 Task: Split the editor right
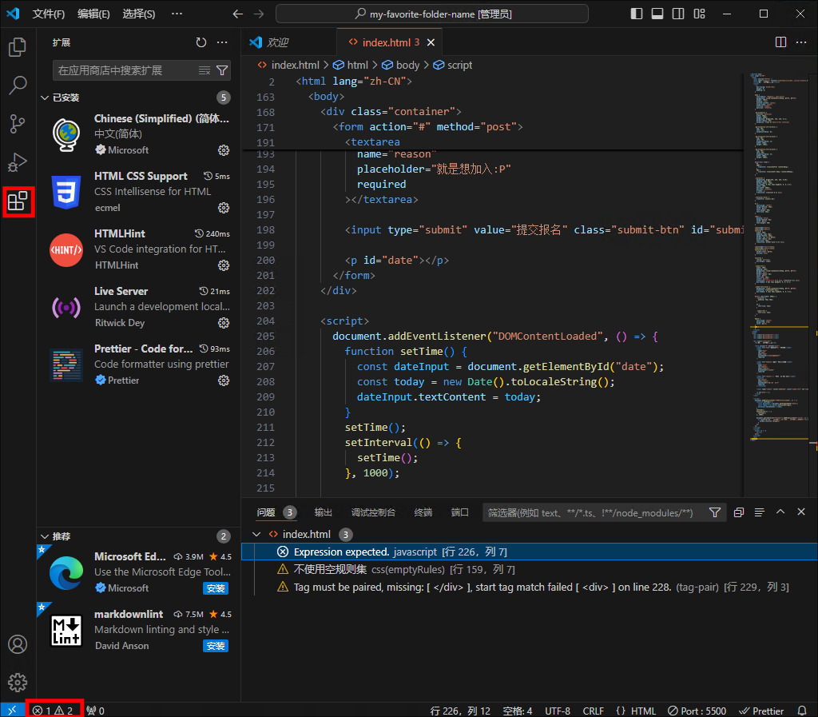tap(780, 42)
